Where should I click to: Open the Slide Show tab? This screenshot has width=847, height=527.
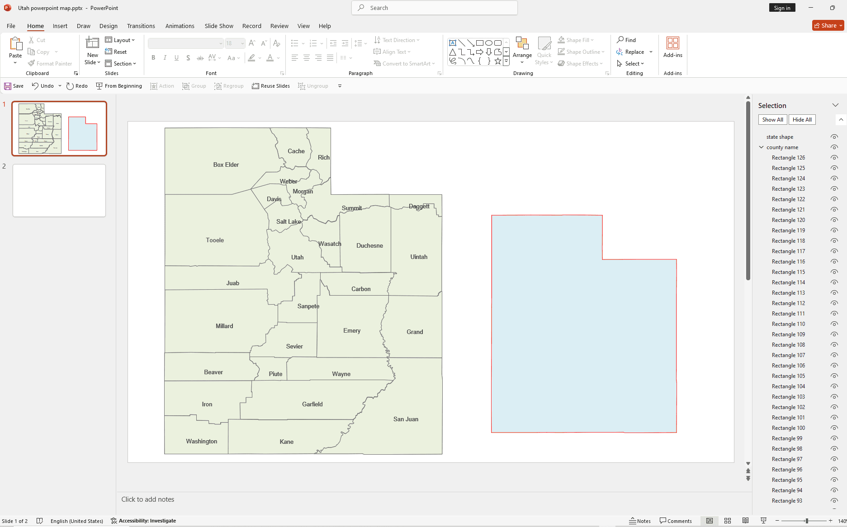(x=219, y=26)
